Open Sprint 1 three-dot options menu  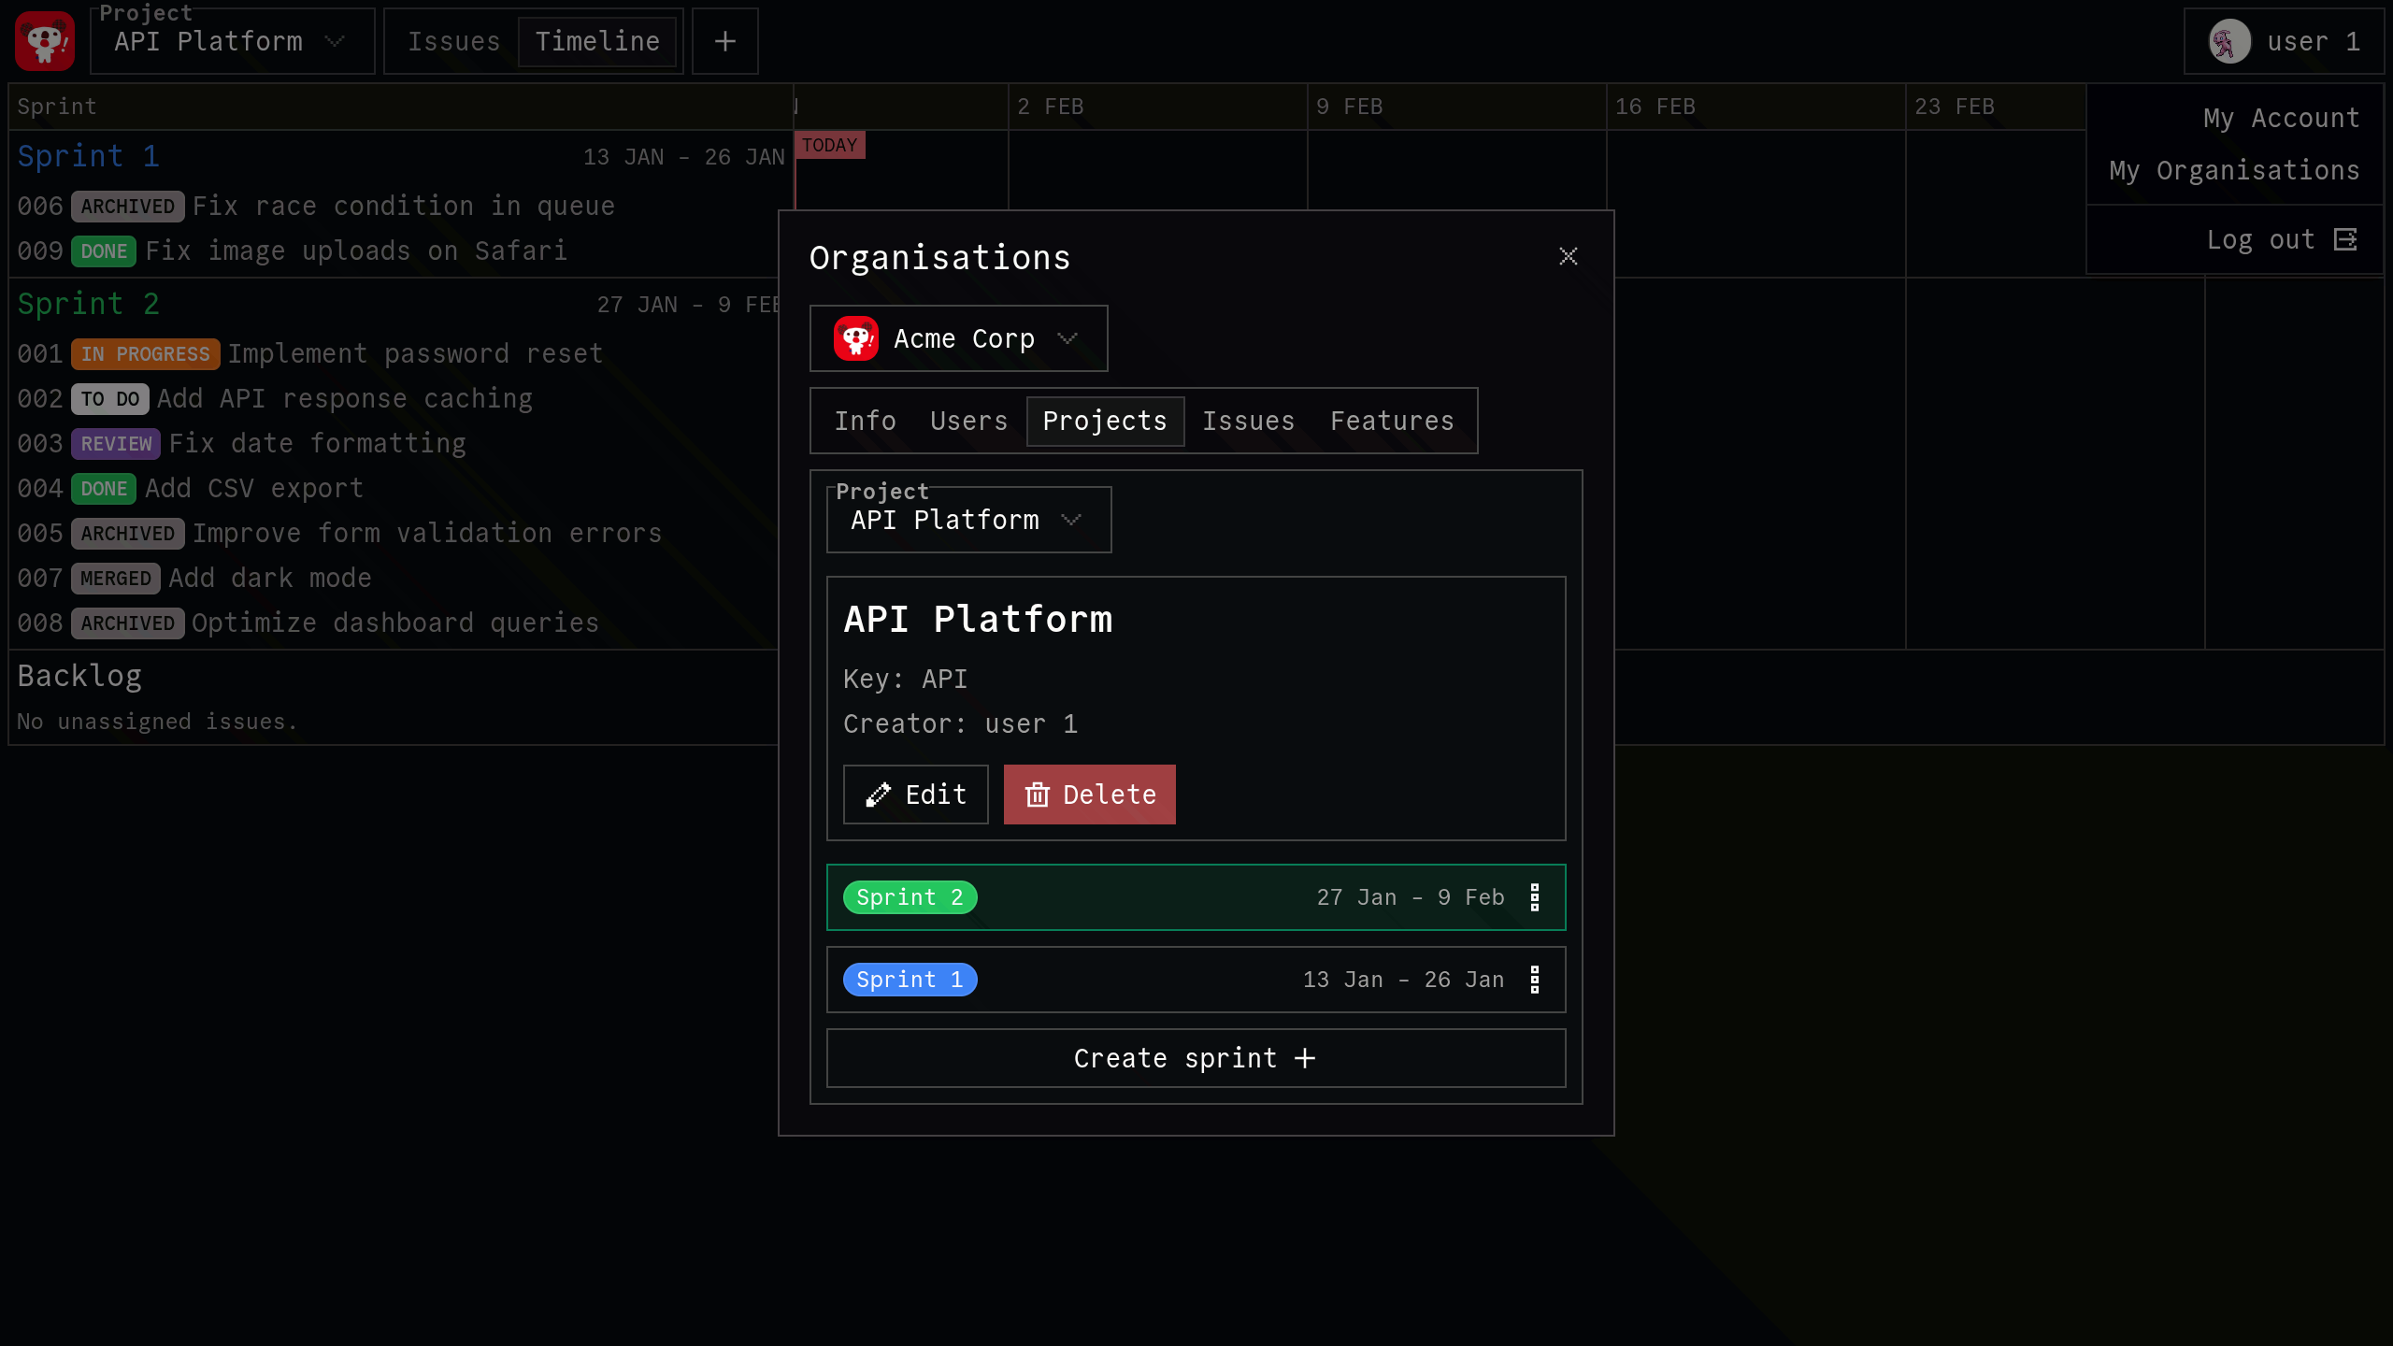pyautogui.click(x=1534, y=980)
